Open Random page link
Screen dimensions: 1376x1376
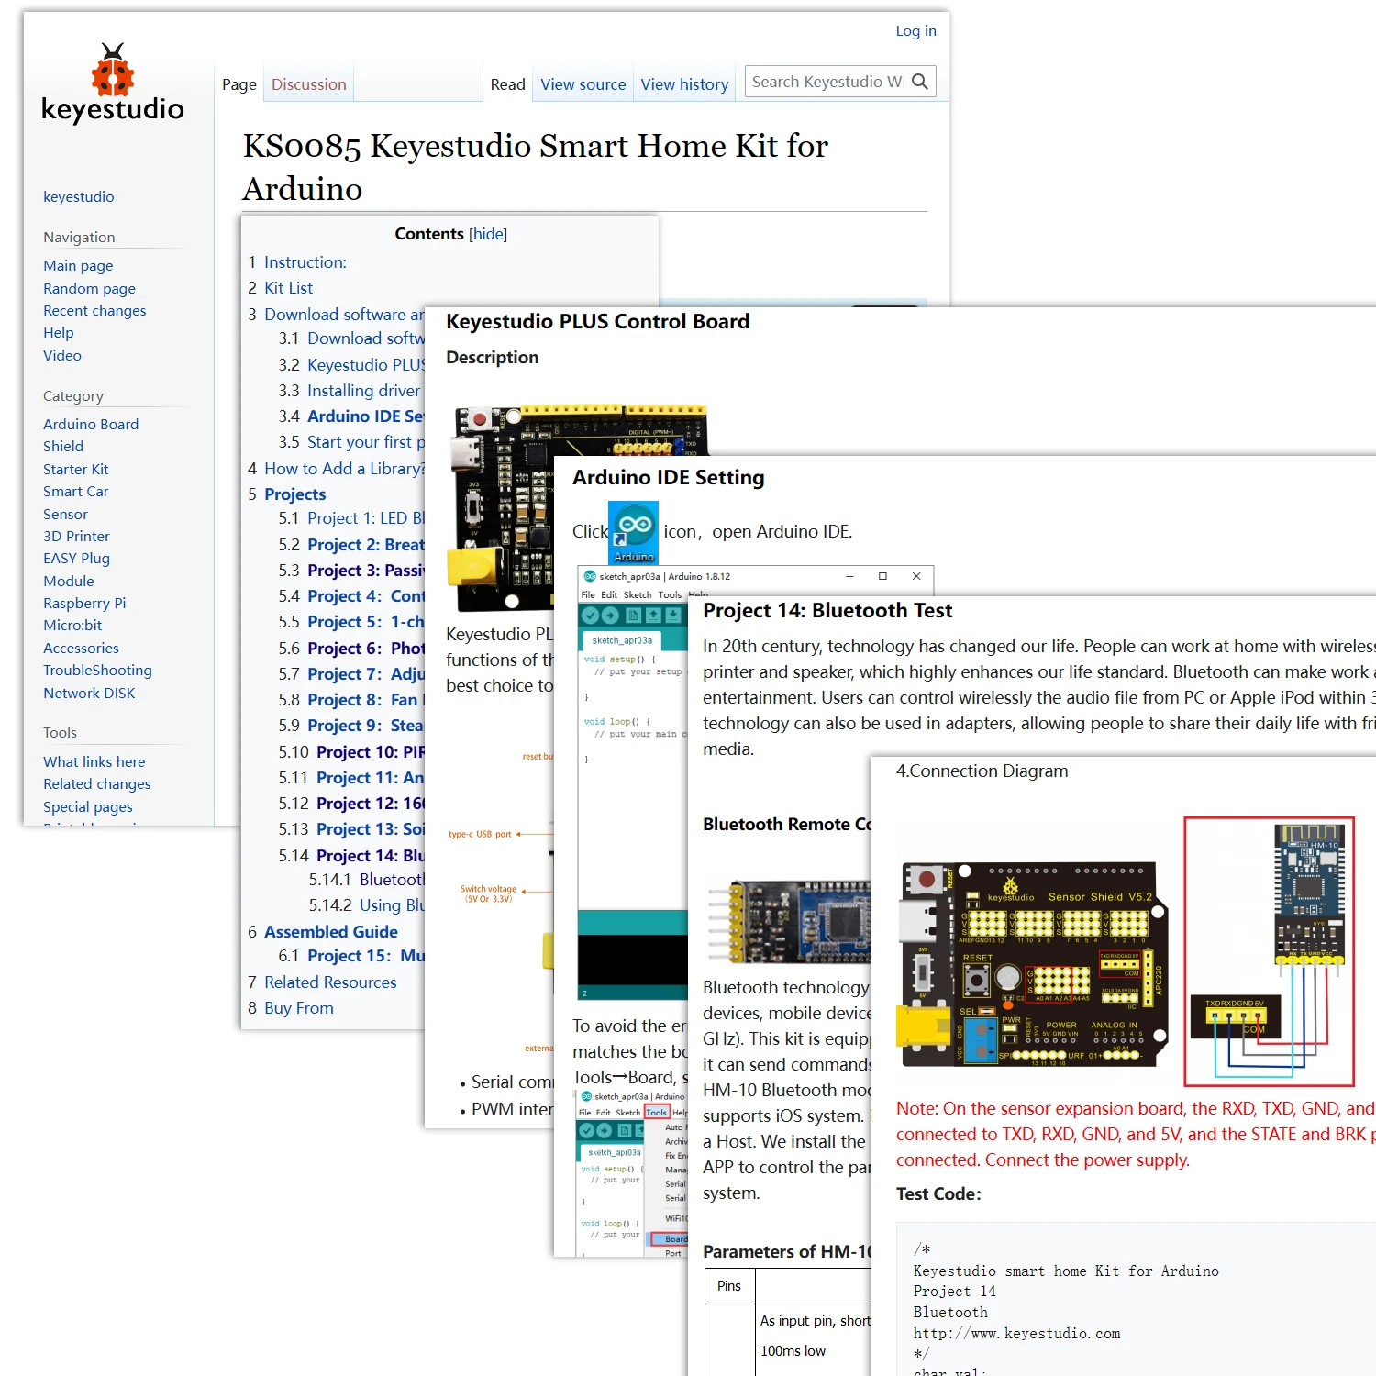tap(89, 288)
